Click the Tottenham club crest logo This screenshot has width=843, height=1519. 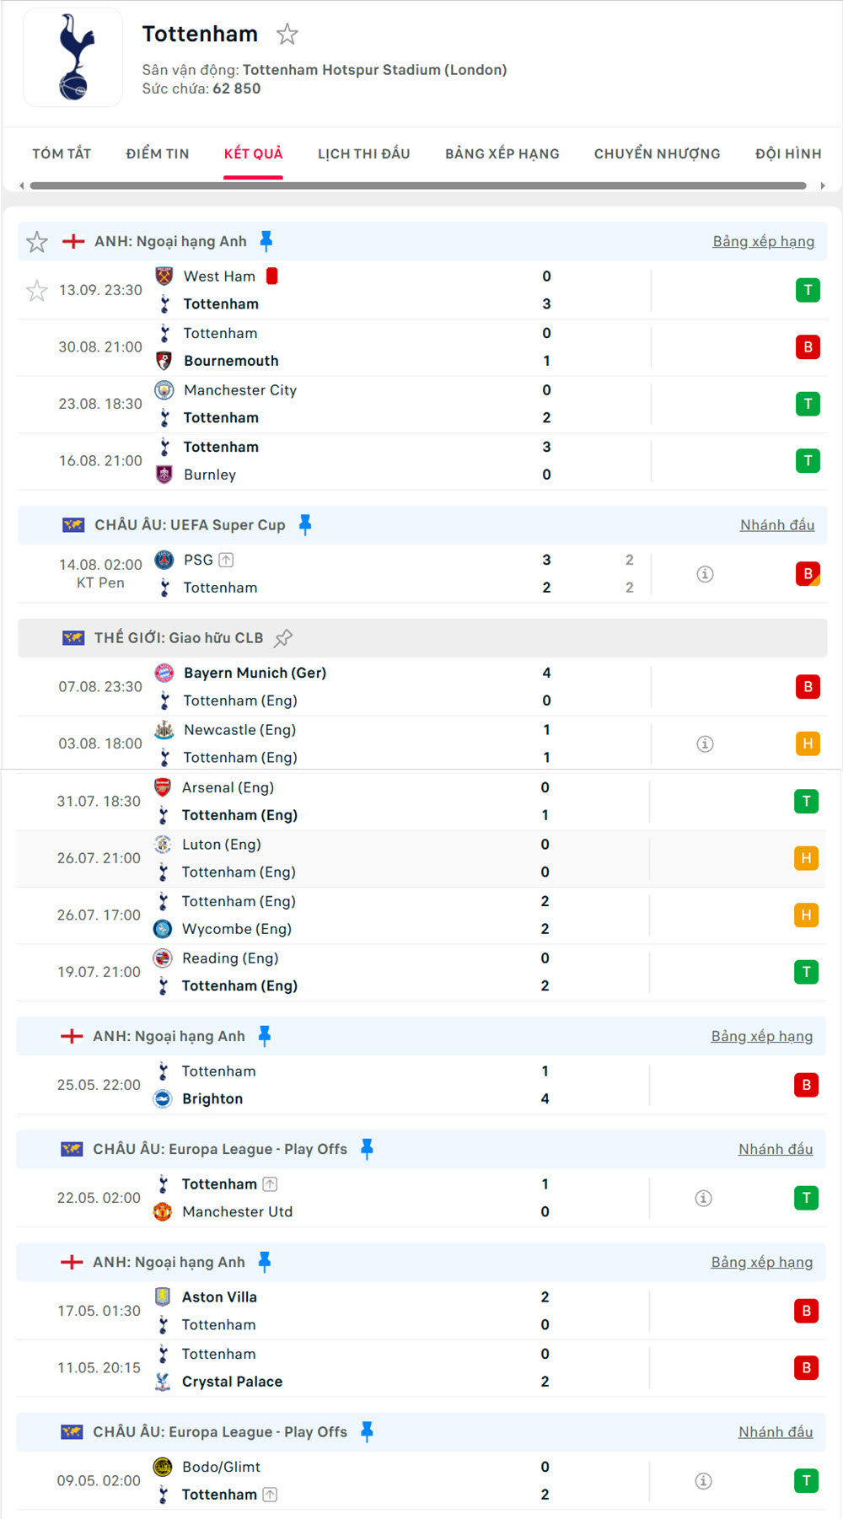[73, 57]
